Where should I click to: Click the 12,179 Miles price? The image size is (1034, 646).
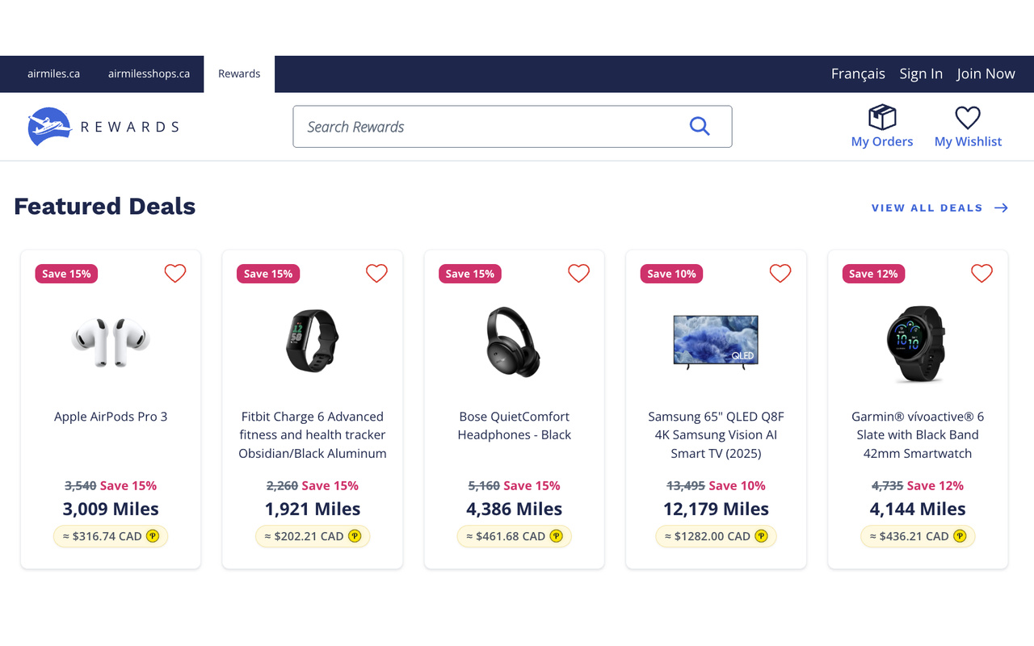(717, 510)
